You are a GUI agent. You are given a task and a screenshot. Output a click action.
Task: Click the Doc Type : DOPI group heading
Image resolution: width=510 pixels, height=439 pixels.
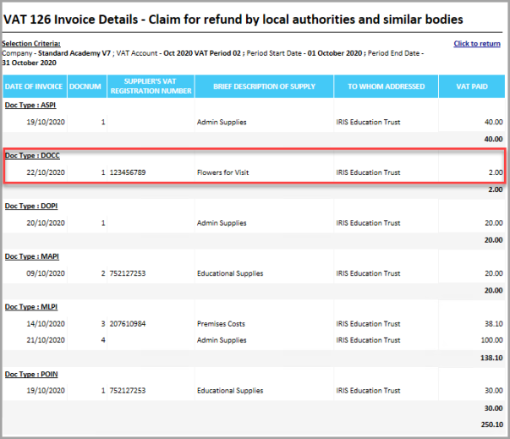(x=32, y=206)
